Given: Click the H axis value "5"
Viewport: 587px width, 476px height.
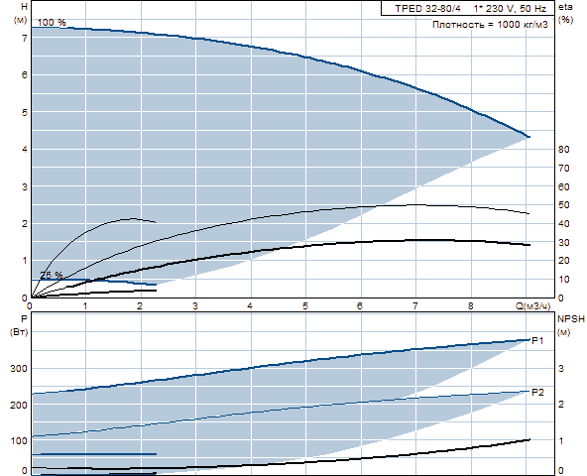Looking at the screenshot, I should (25, 112).
